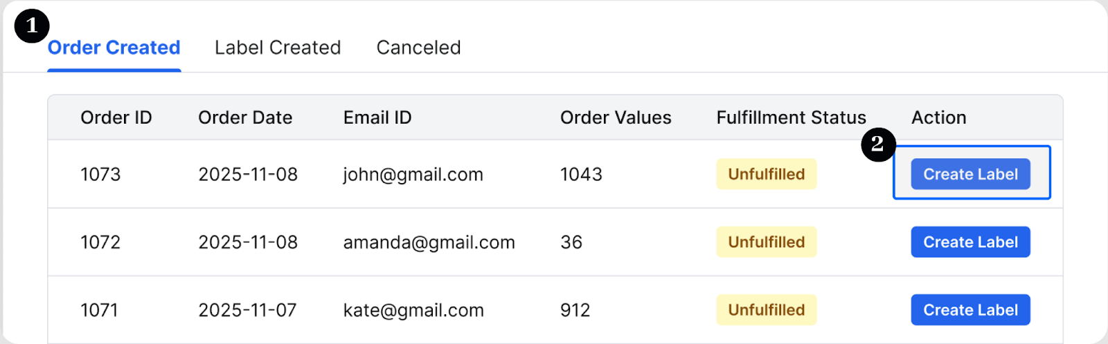Open the Label Created tab

278,48
